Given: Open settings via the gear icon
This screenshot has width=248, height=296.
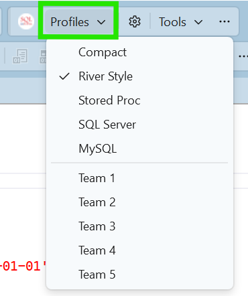Looking at the screenshot, I should (x=135, y=21).
